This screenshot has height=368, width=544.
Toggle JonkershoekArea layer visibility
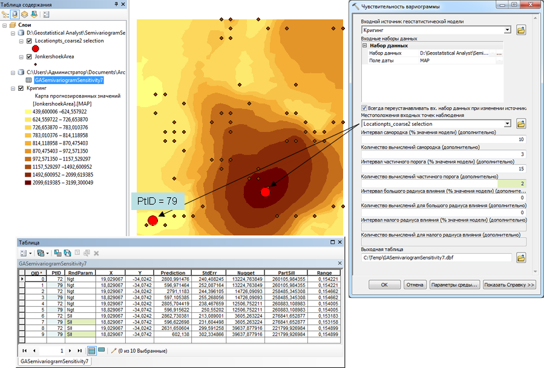[x=29, y=56]
